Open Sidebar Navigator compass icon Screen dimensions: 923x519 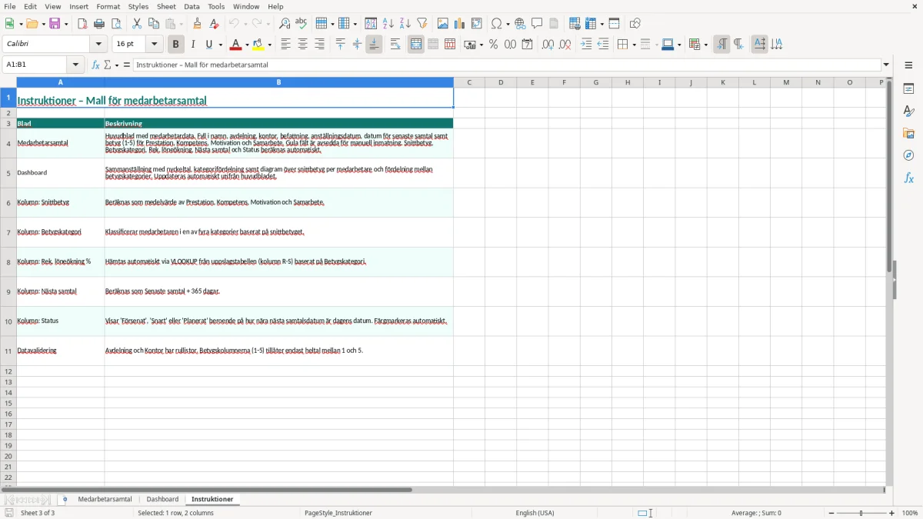click(x=909, y=155)
